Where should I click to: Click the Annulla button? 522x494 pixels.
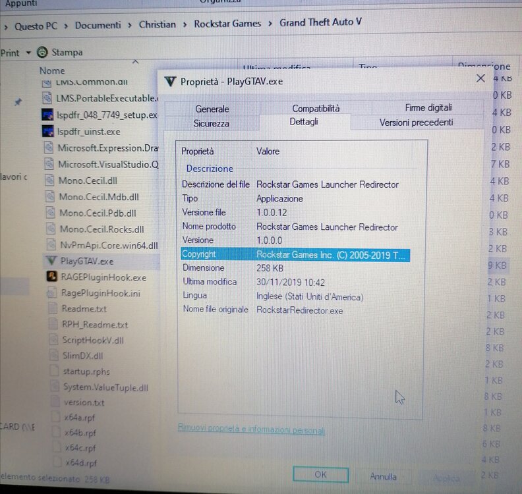[383, 476]
